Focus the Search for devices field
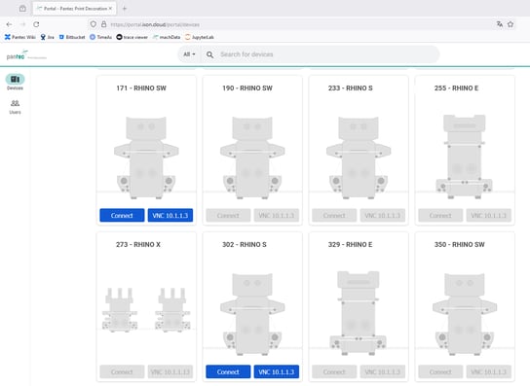The image size is (530, 386). (x=321, y=54)
